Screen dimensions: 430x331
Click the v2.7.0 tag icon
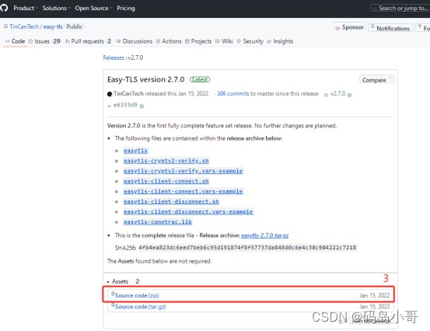pos(326,95)
